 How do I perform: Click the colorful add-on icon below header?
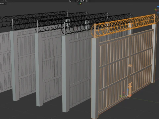tap(80, 4)
